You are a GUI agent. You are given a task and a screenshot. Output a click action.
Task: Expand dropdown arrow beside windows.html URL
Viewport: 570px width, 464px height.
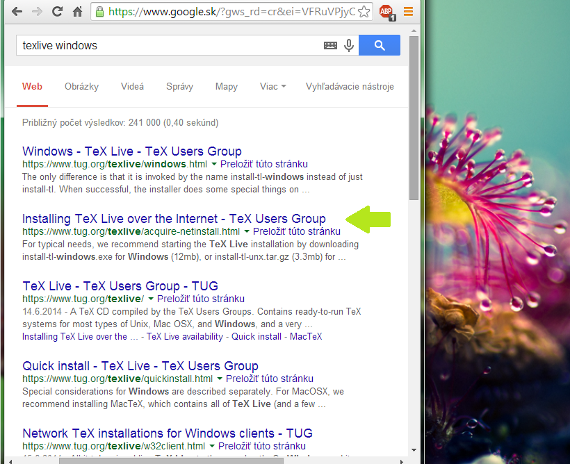tap(214, 164)
